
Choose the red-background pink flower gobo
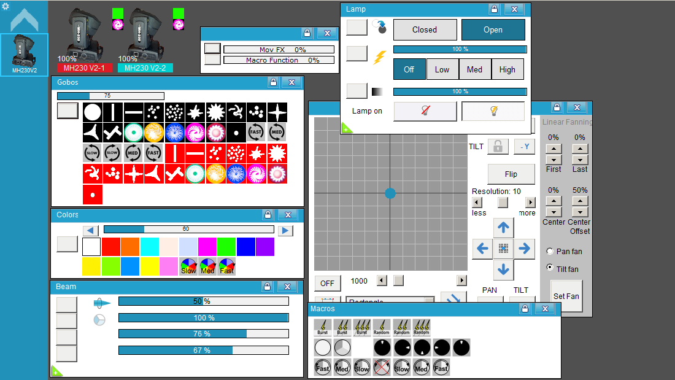coord(277,174)
